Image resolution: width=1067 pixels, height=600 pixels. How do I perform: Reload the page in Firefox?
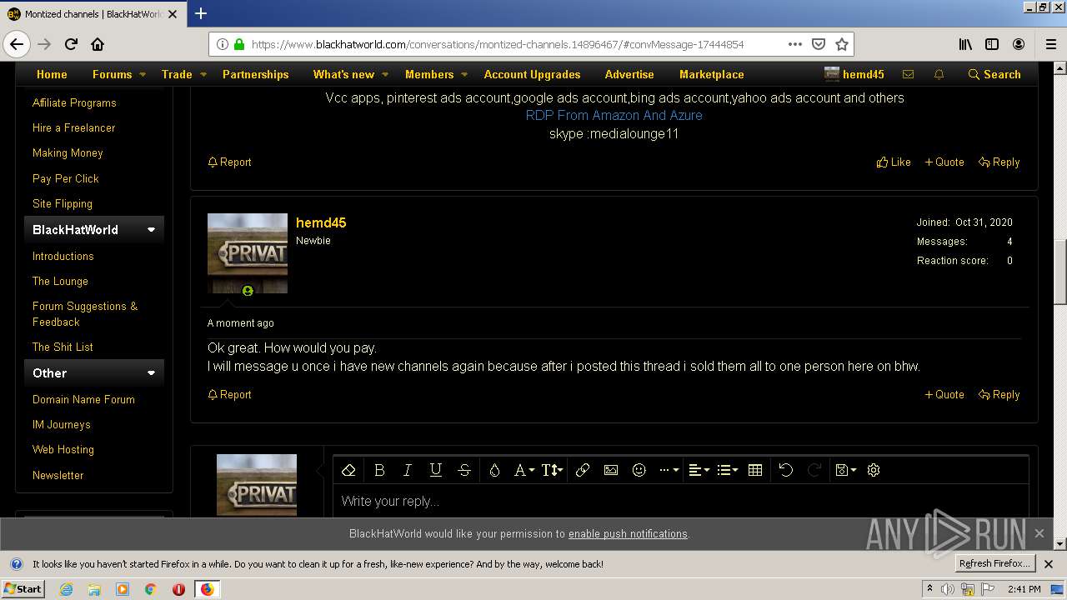[x=71, y=44]
